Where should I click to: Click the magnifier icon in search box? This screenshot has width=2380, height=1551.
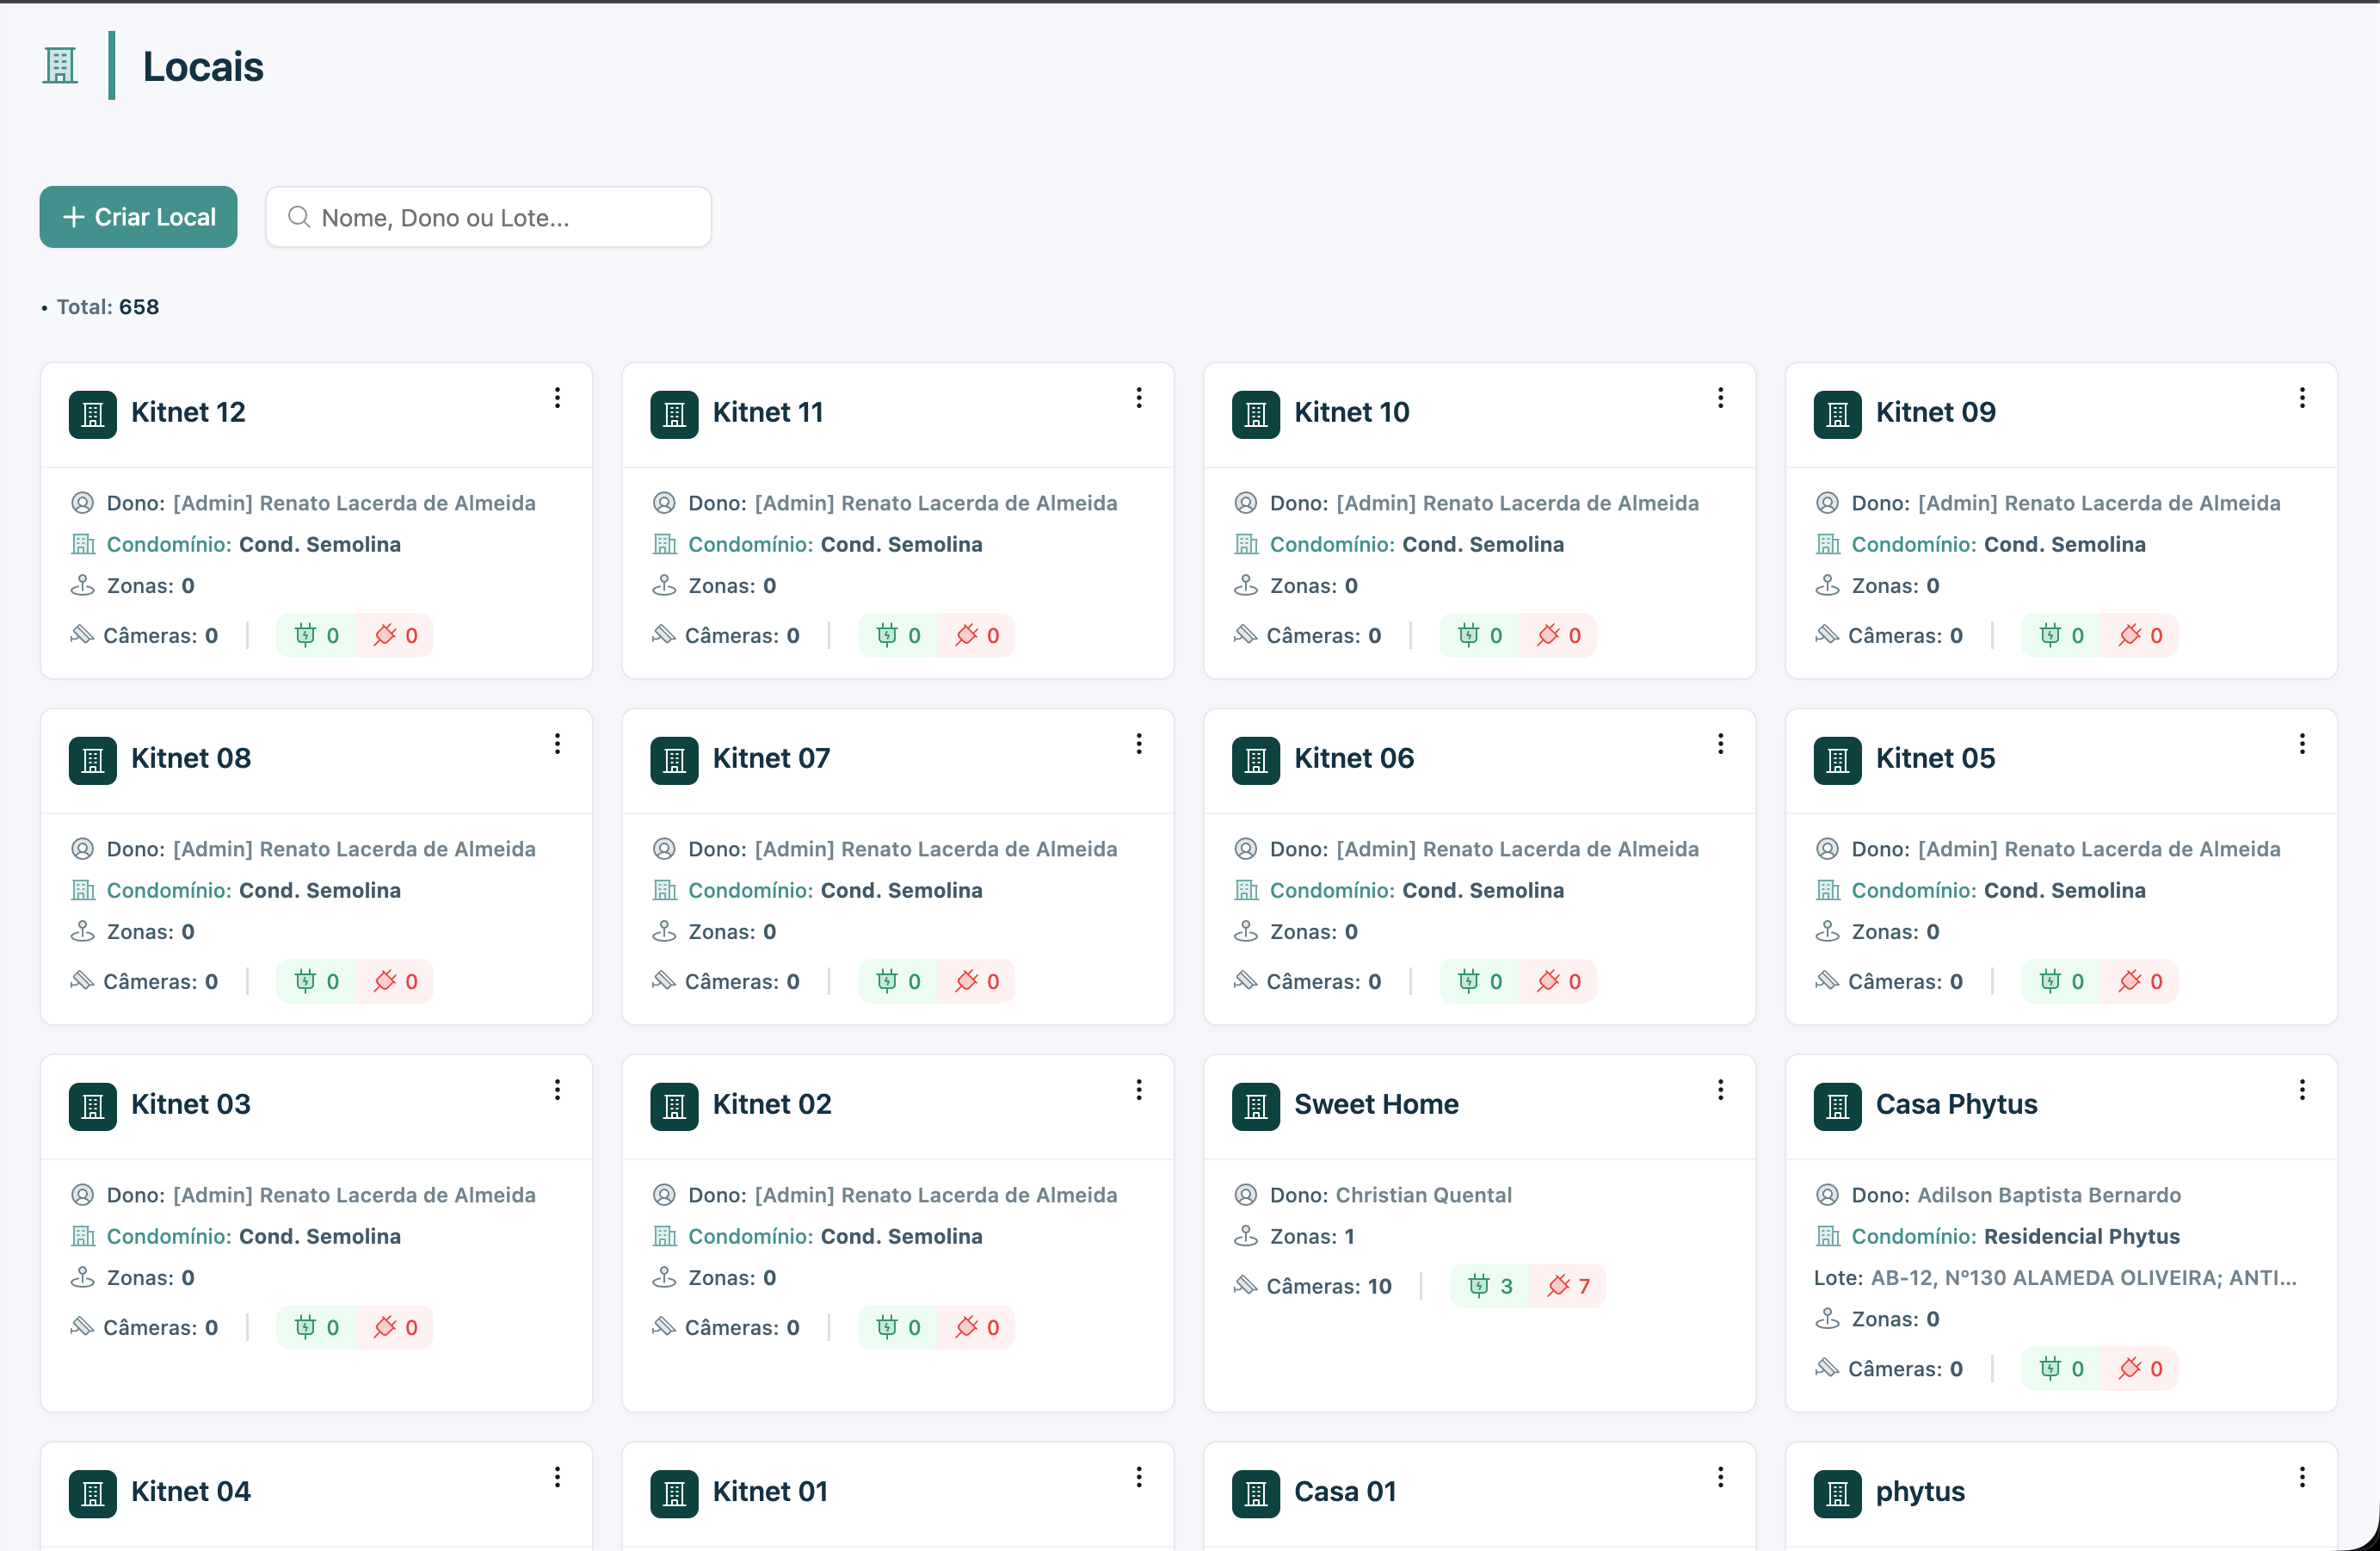(298, 217)
